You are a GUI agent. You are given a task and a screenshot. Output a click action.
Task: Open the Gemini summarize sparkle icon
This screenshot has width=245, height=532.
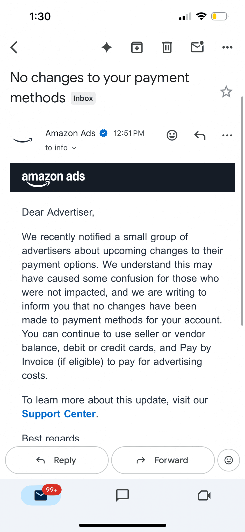tap(107, 47)
